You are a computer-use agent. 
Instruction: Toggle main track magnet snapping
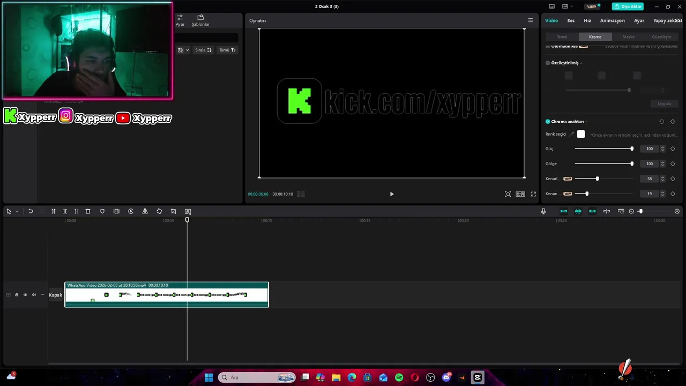tap(564, 211)
